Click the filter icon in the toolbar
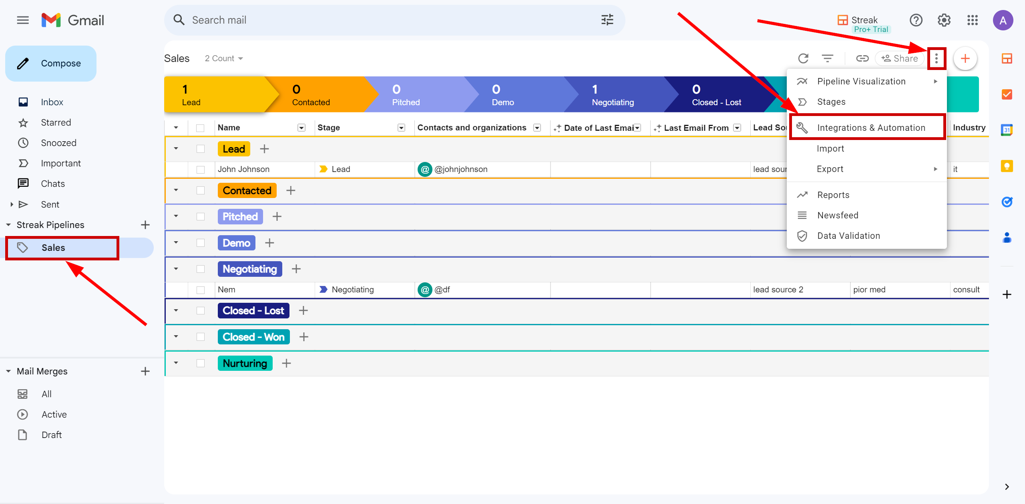 827,58
